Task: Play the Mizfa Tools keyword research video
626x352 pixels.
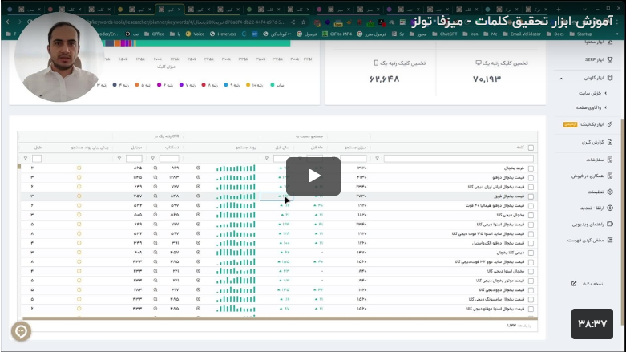Action: pyautogui.click(x=313, y=176)
